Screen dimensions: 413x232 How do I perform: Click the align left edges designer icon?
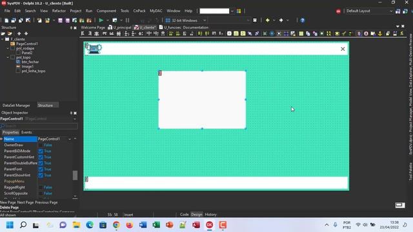click(x=83, y=34)
